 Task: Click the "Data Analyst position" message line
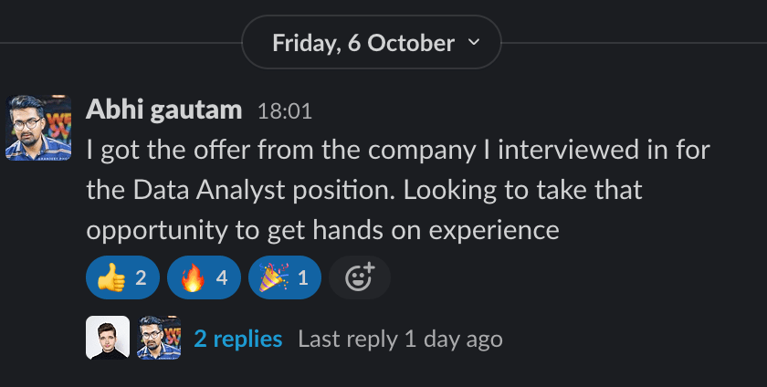pyautogui.click(x=363, y=190)
